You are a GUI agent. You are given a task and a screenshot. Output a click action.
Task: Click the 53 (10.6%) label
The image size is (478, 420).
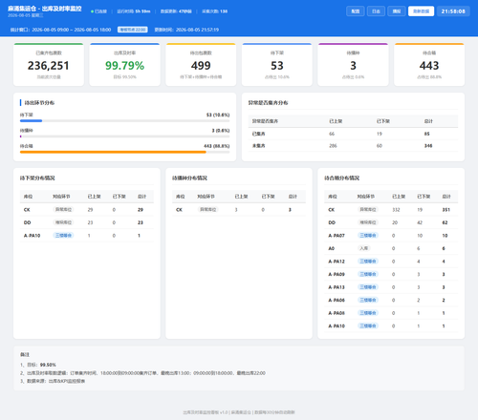point(218,115)
